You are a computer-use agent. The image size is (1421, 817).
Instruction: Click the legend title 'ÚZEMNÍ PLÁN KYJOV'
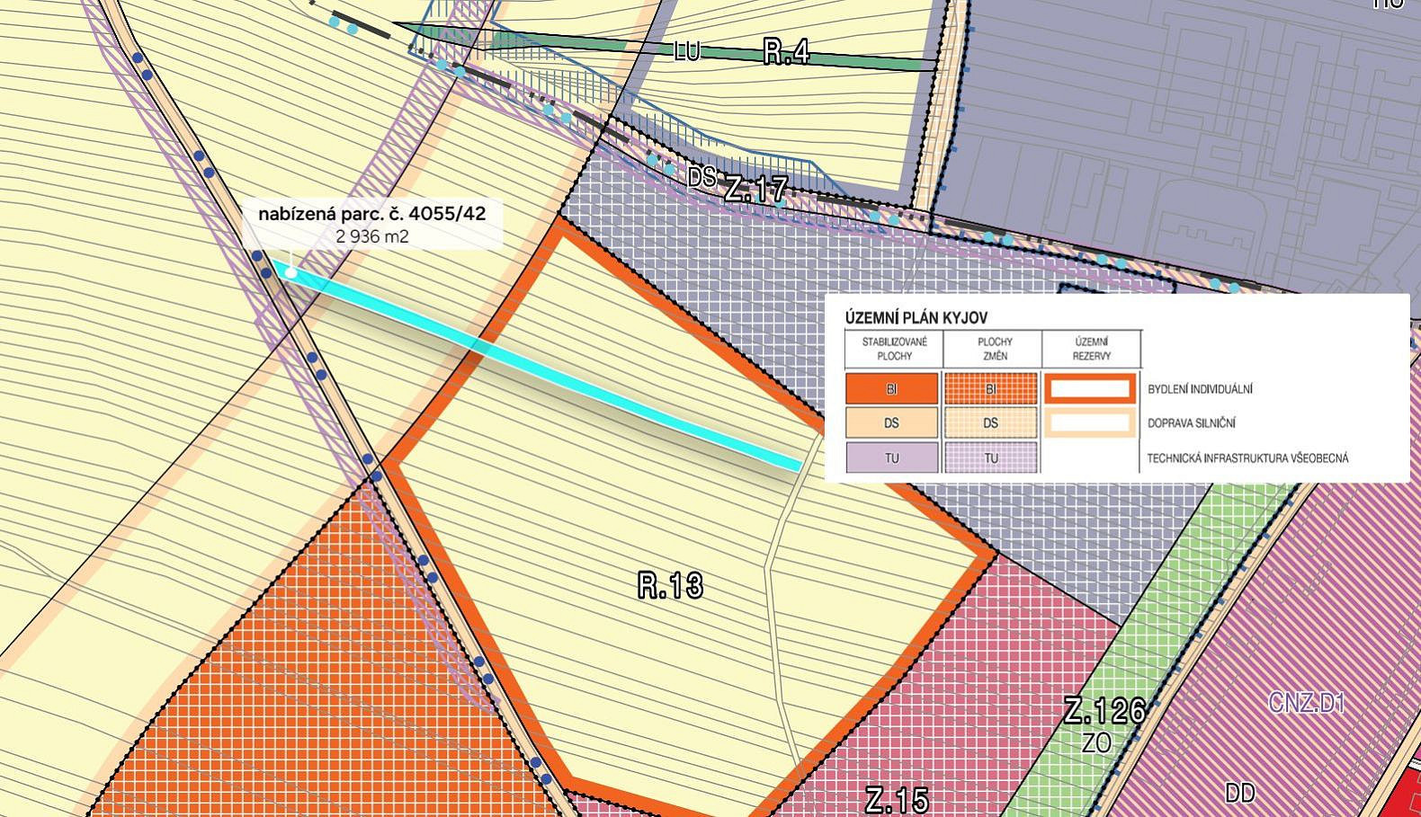coord(916,318)
